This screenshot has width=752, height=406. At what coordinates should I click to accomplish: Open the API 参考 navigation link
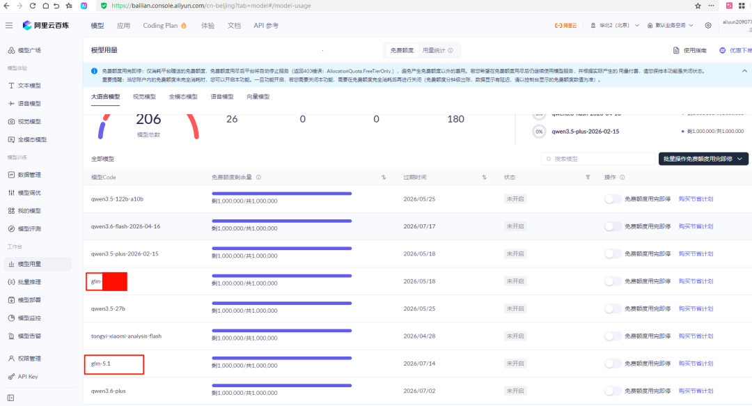[x=266, y=26]
